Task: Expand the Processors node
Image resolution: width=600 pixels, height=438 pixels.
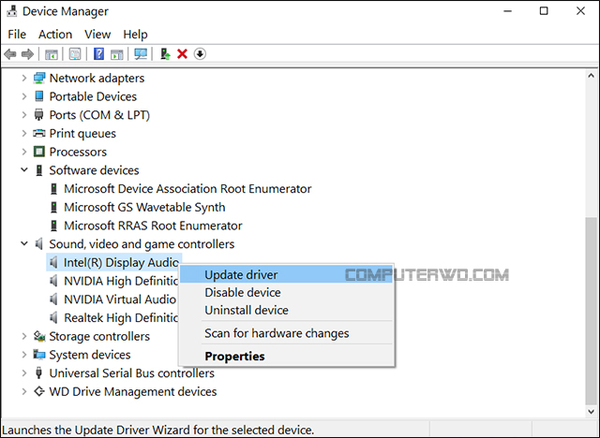Action: tap(24, 152)
